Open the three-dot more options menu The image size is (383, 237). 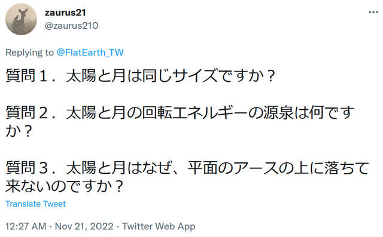click(x=373, y=12)
